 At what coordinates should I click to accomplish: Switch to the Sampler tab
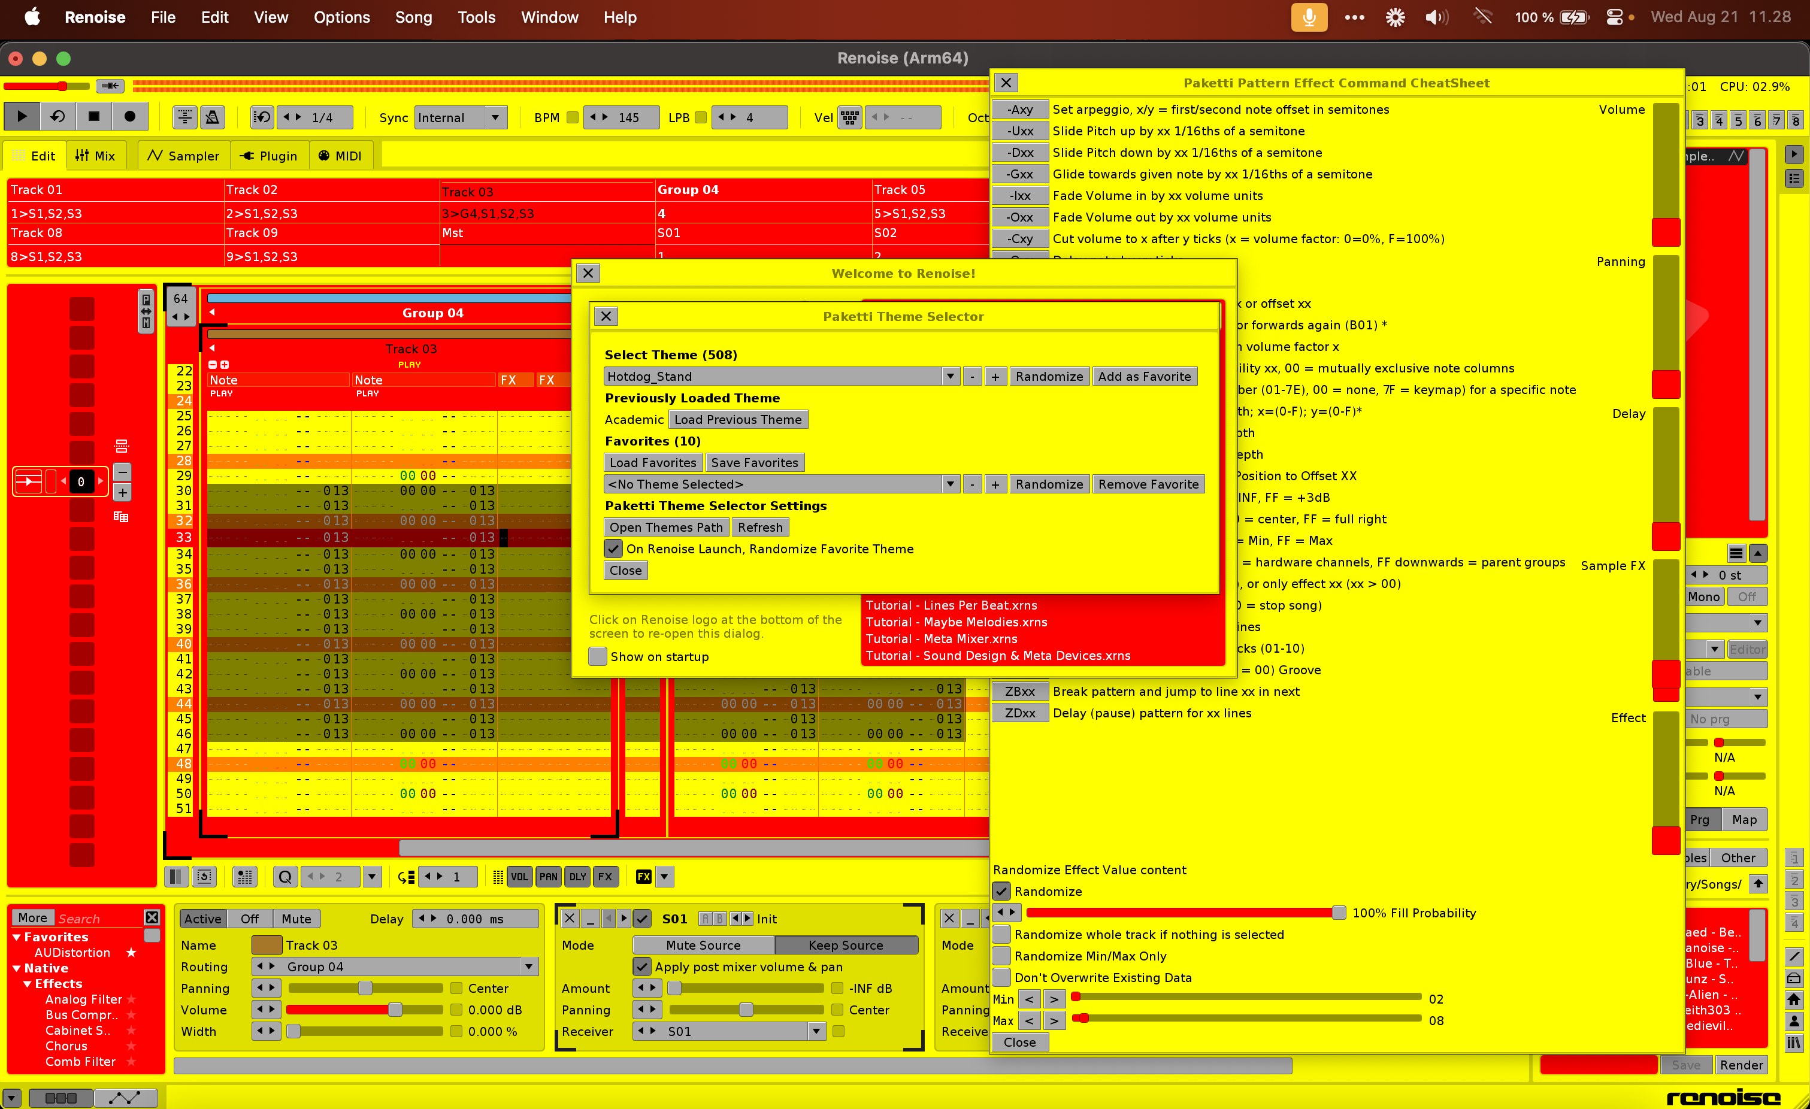pos(184,156)
